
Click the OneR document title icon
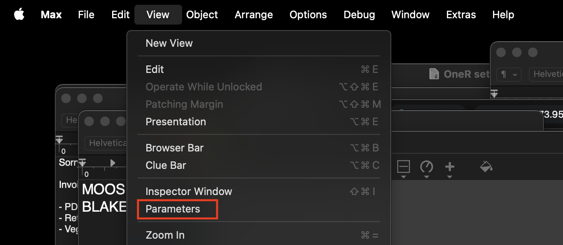click(434, 74)
